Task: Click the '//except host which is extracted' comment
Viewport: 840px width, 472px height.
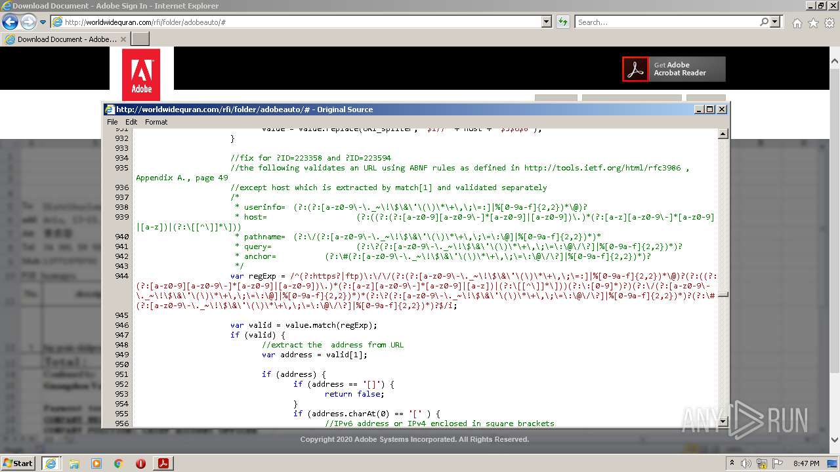Action: point(388,187)
